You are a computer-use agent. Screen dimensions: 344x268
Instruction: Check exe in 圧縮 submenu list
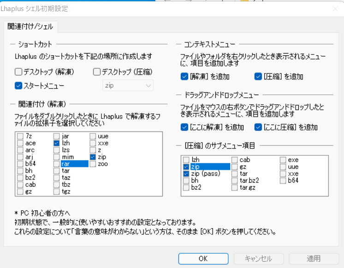pyautogui.click(x=283, y=160)
